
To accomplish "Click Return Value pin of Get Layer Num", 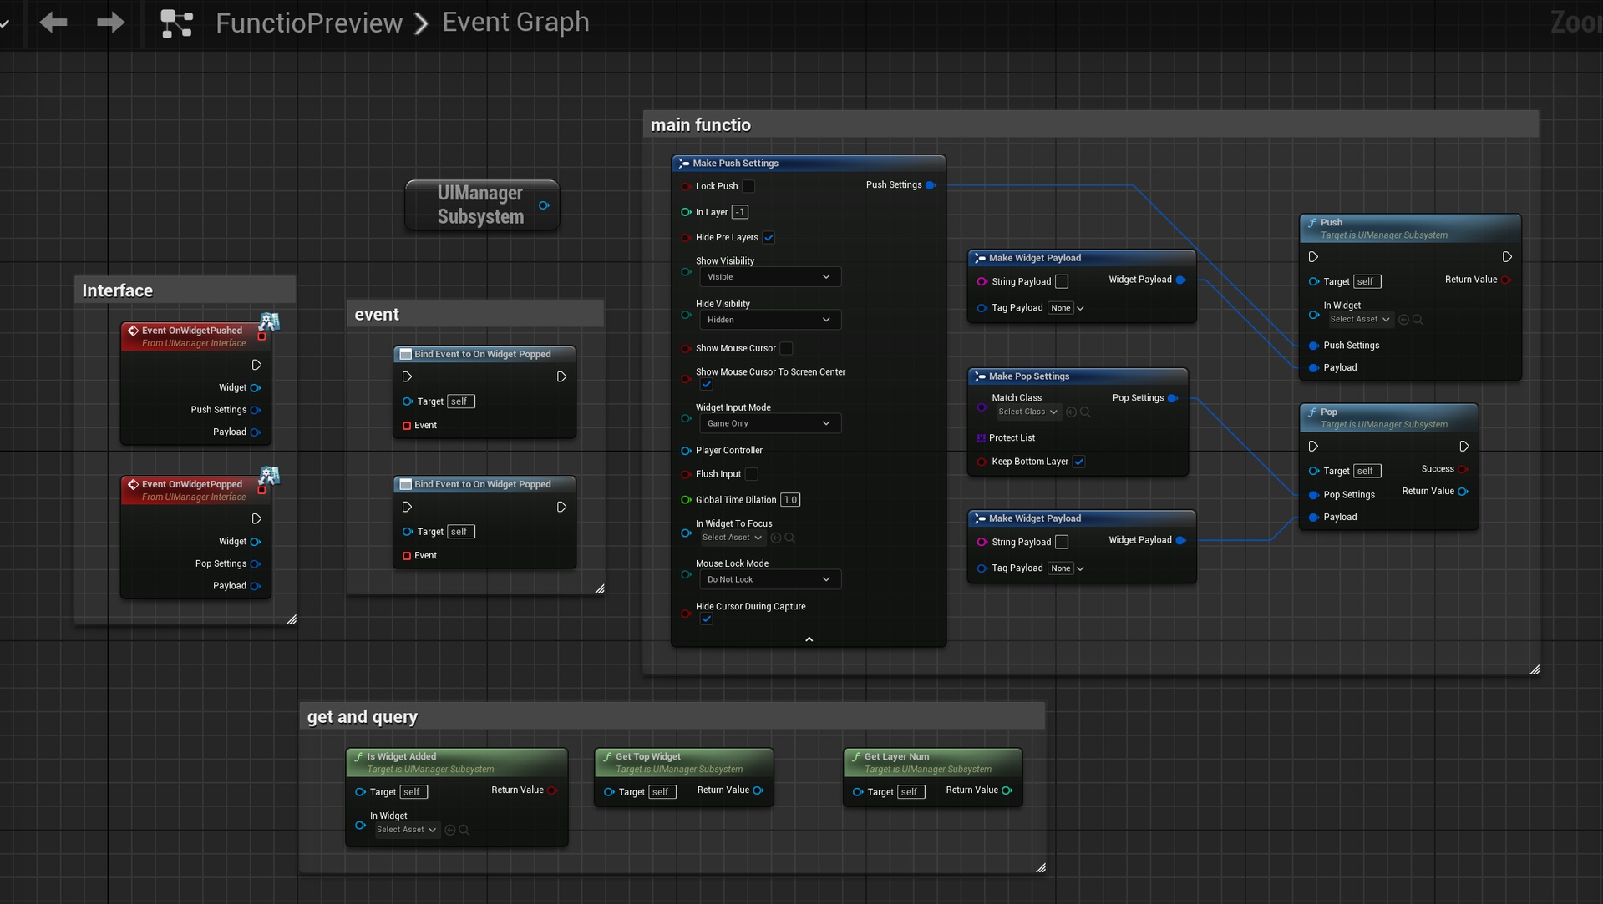I will pyautogui.click(x=1007, y=790).
